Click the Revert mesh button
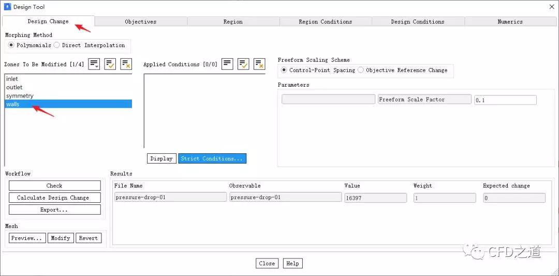 89,238
